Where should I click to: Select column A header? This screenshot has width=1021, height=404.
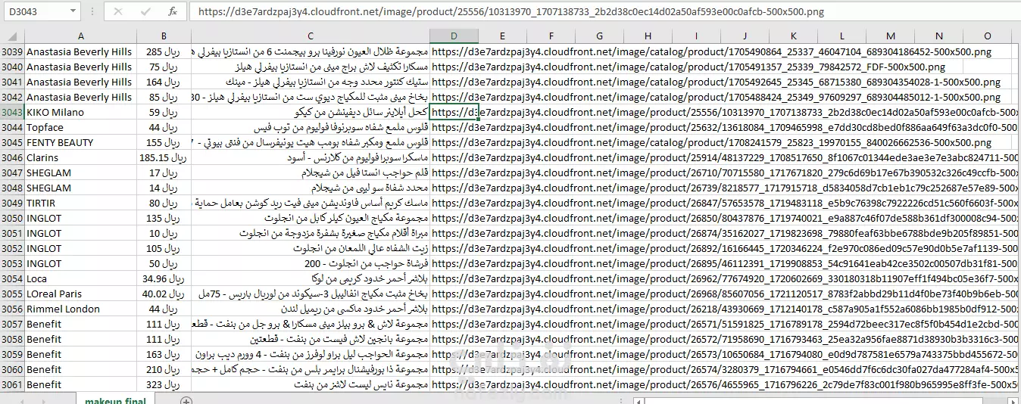tap(80, 36)
